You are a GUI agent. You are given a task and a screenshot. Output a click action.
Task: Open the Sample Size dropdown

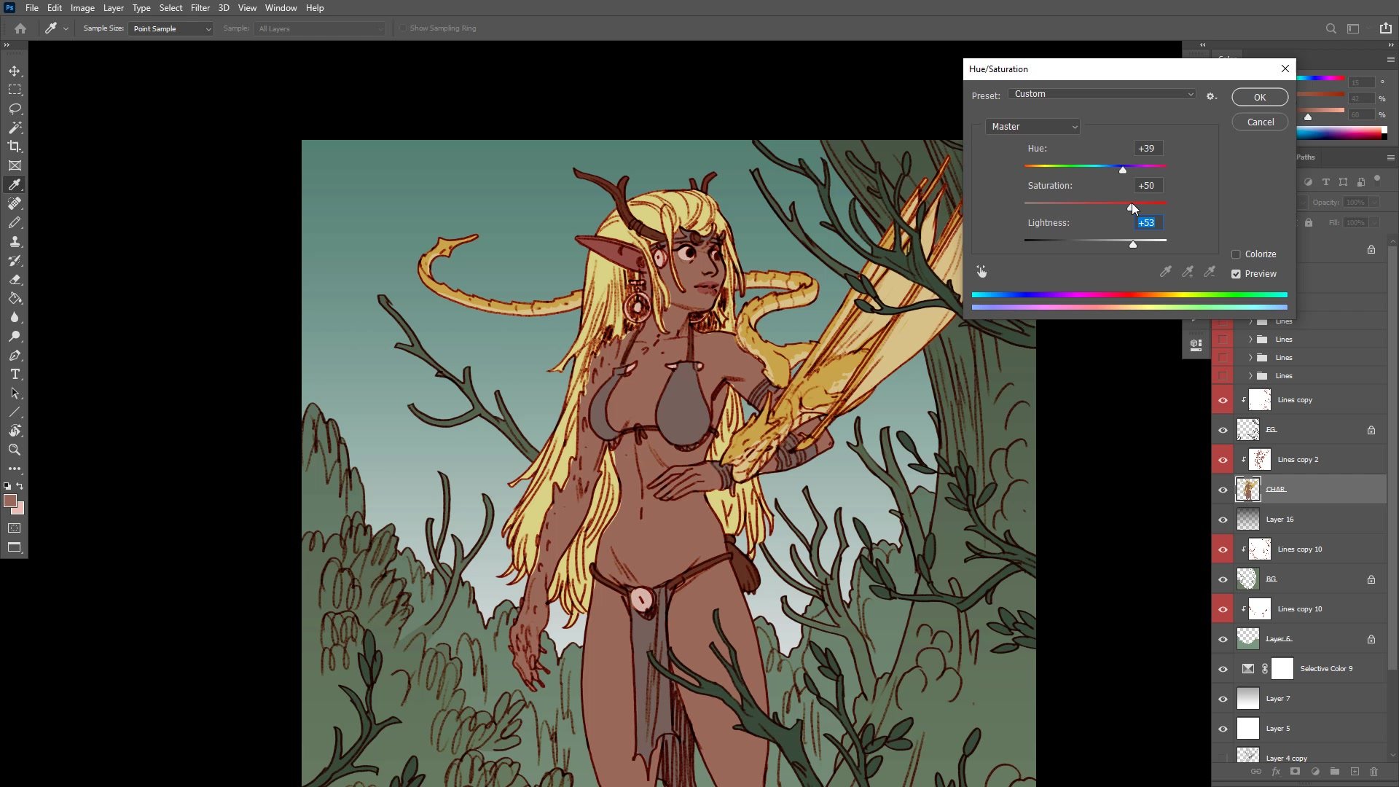click(171, 29)
